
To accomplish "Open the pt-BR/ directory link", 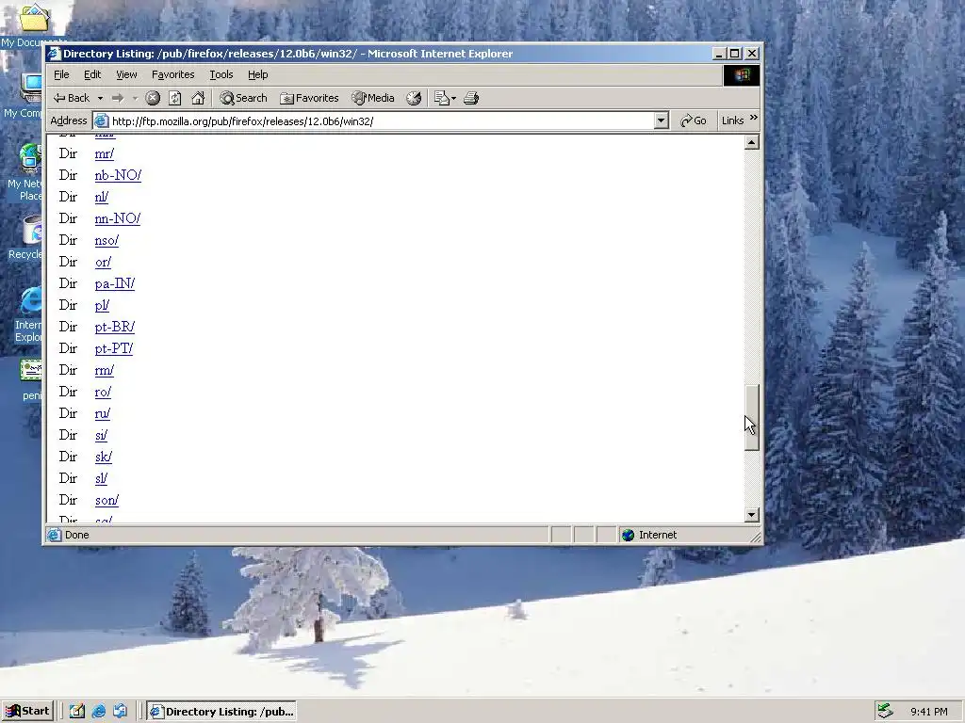I will 114,327.
